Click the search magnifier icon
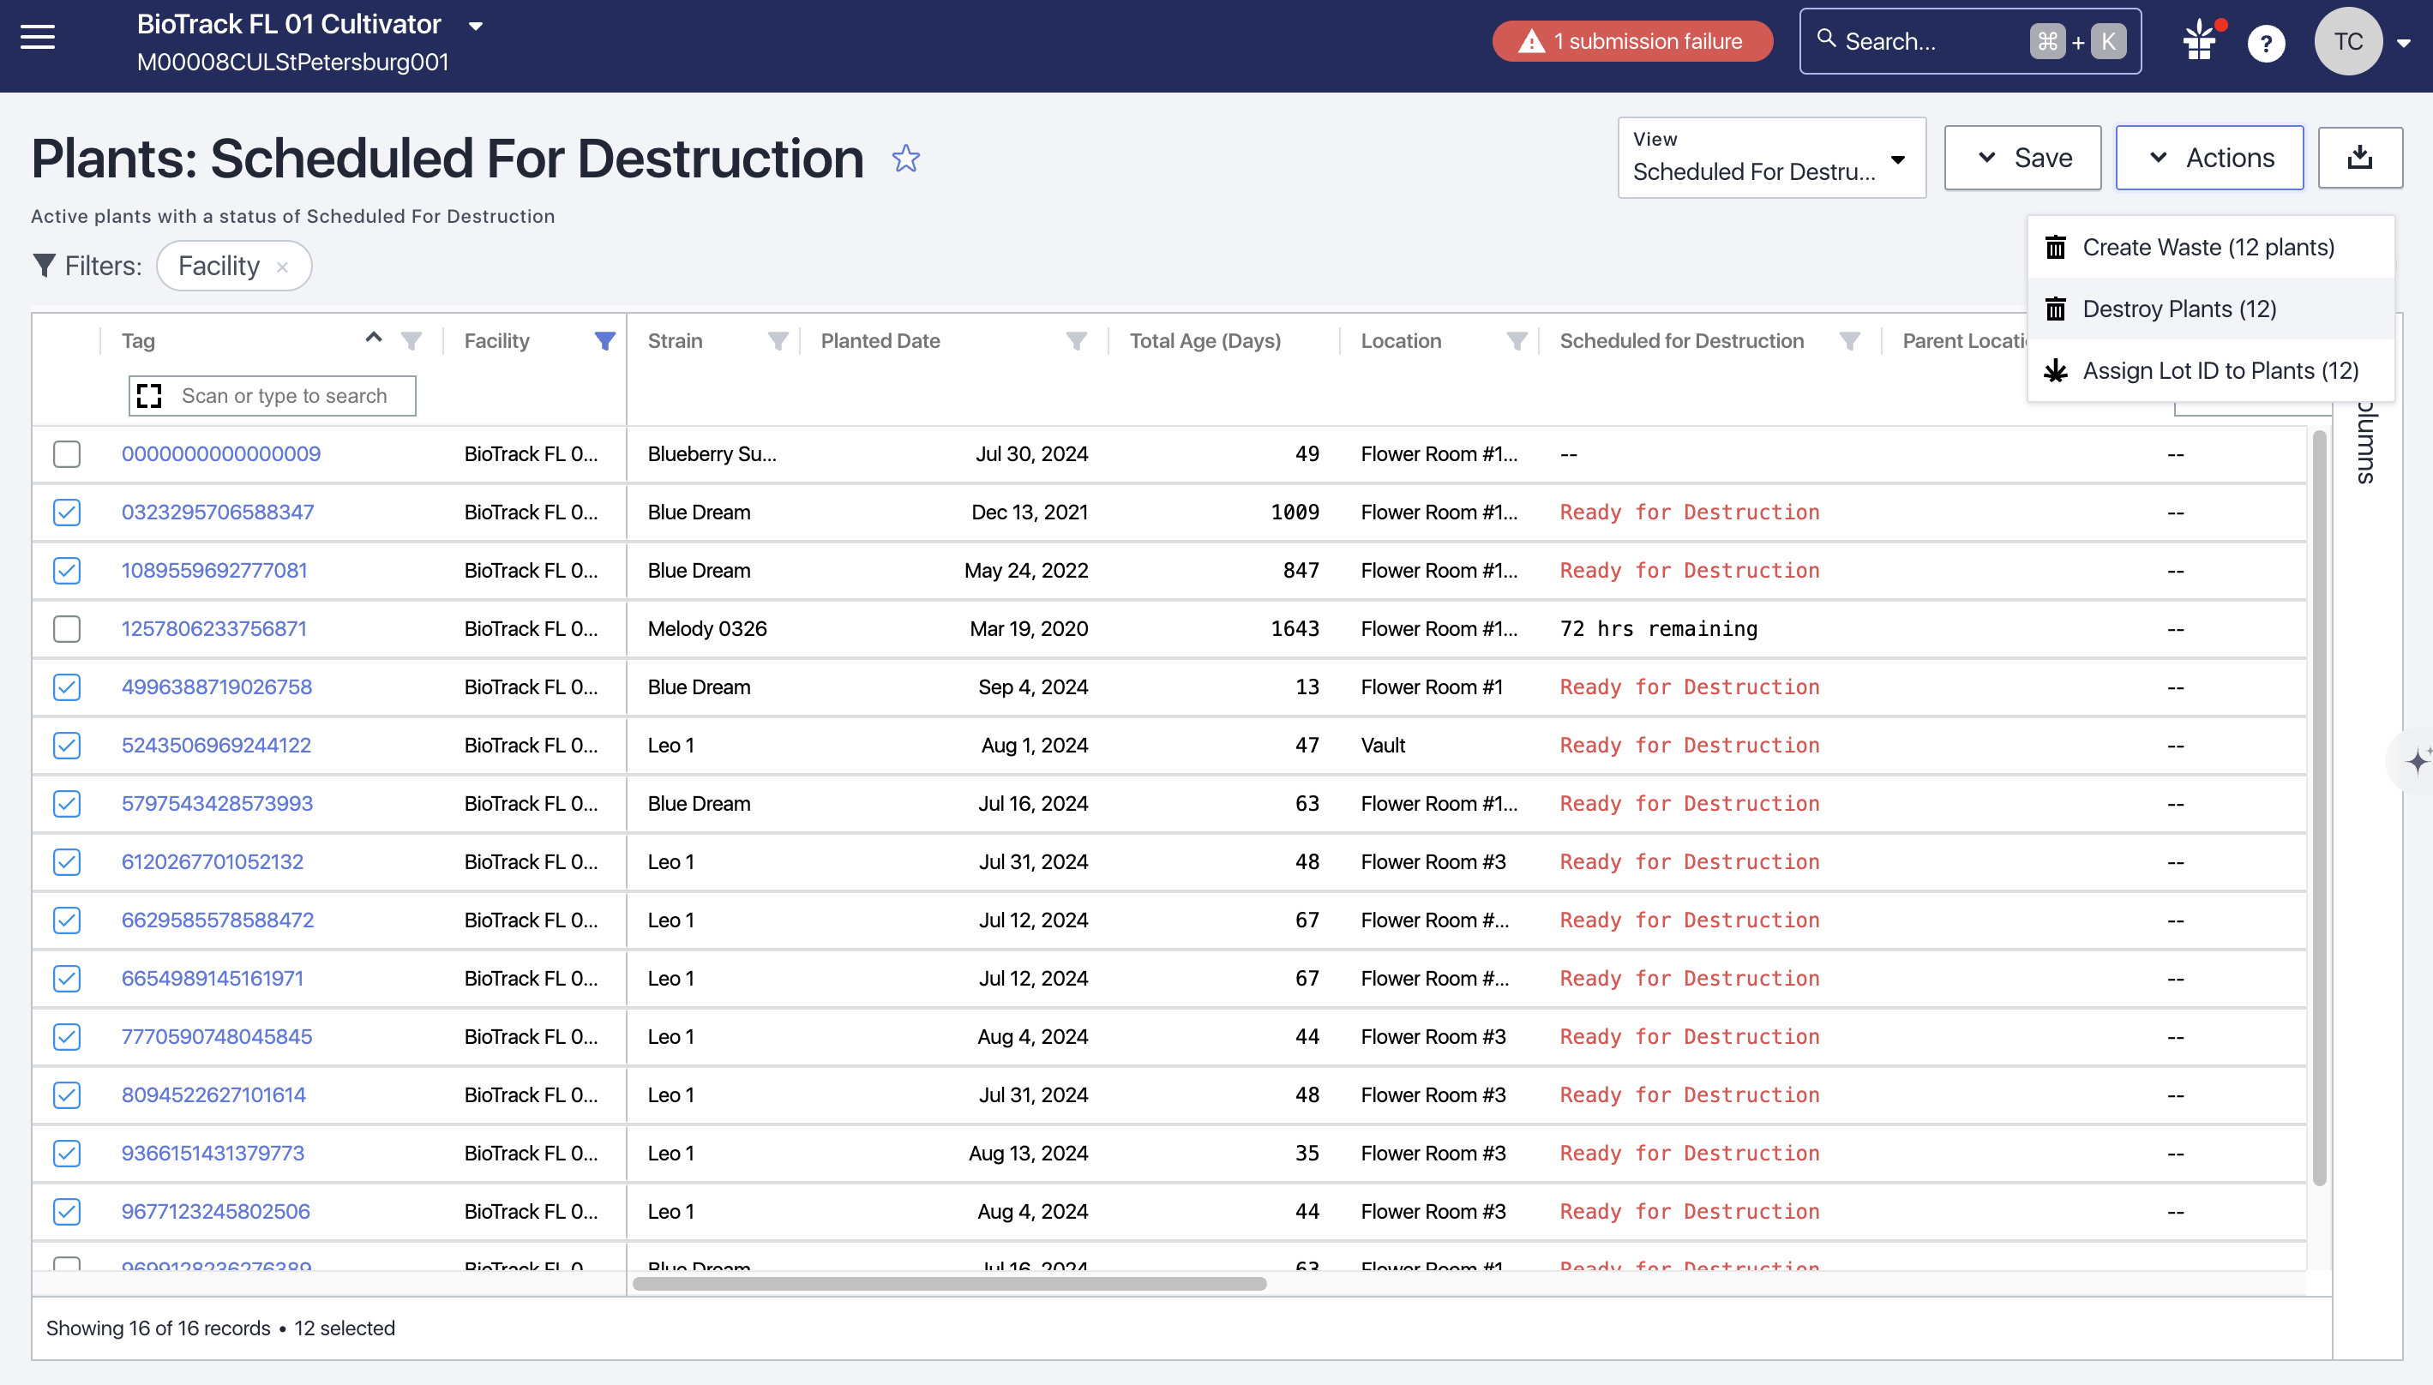 [x=1826, y=39]
